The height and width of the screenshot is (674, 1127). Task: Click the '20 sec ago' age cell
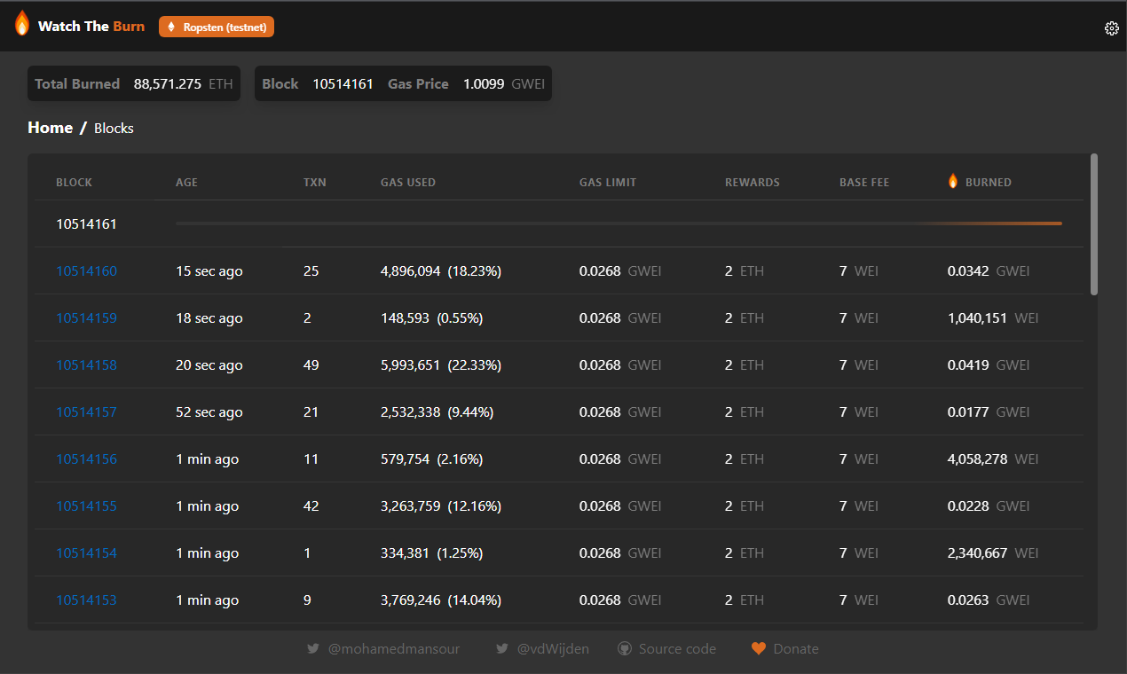(209, 365)
